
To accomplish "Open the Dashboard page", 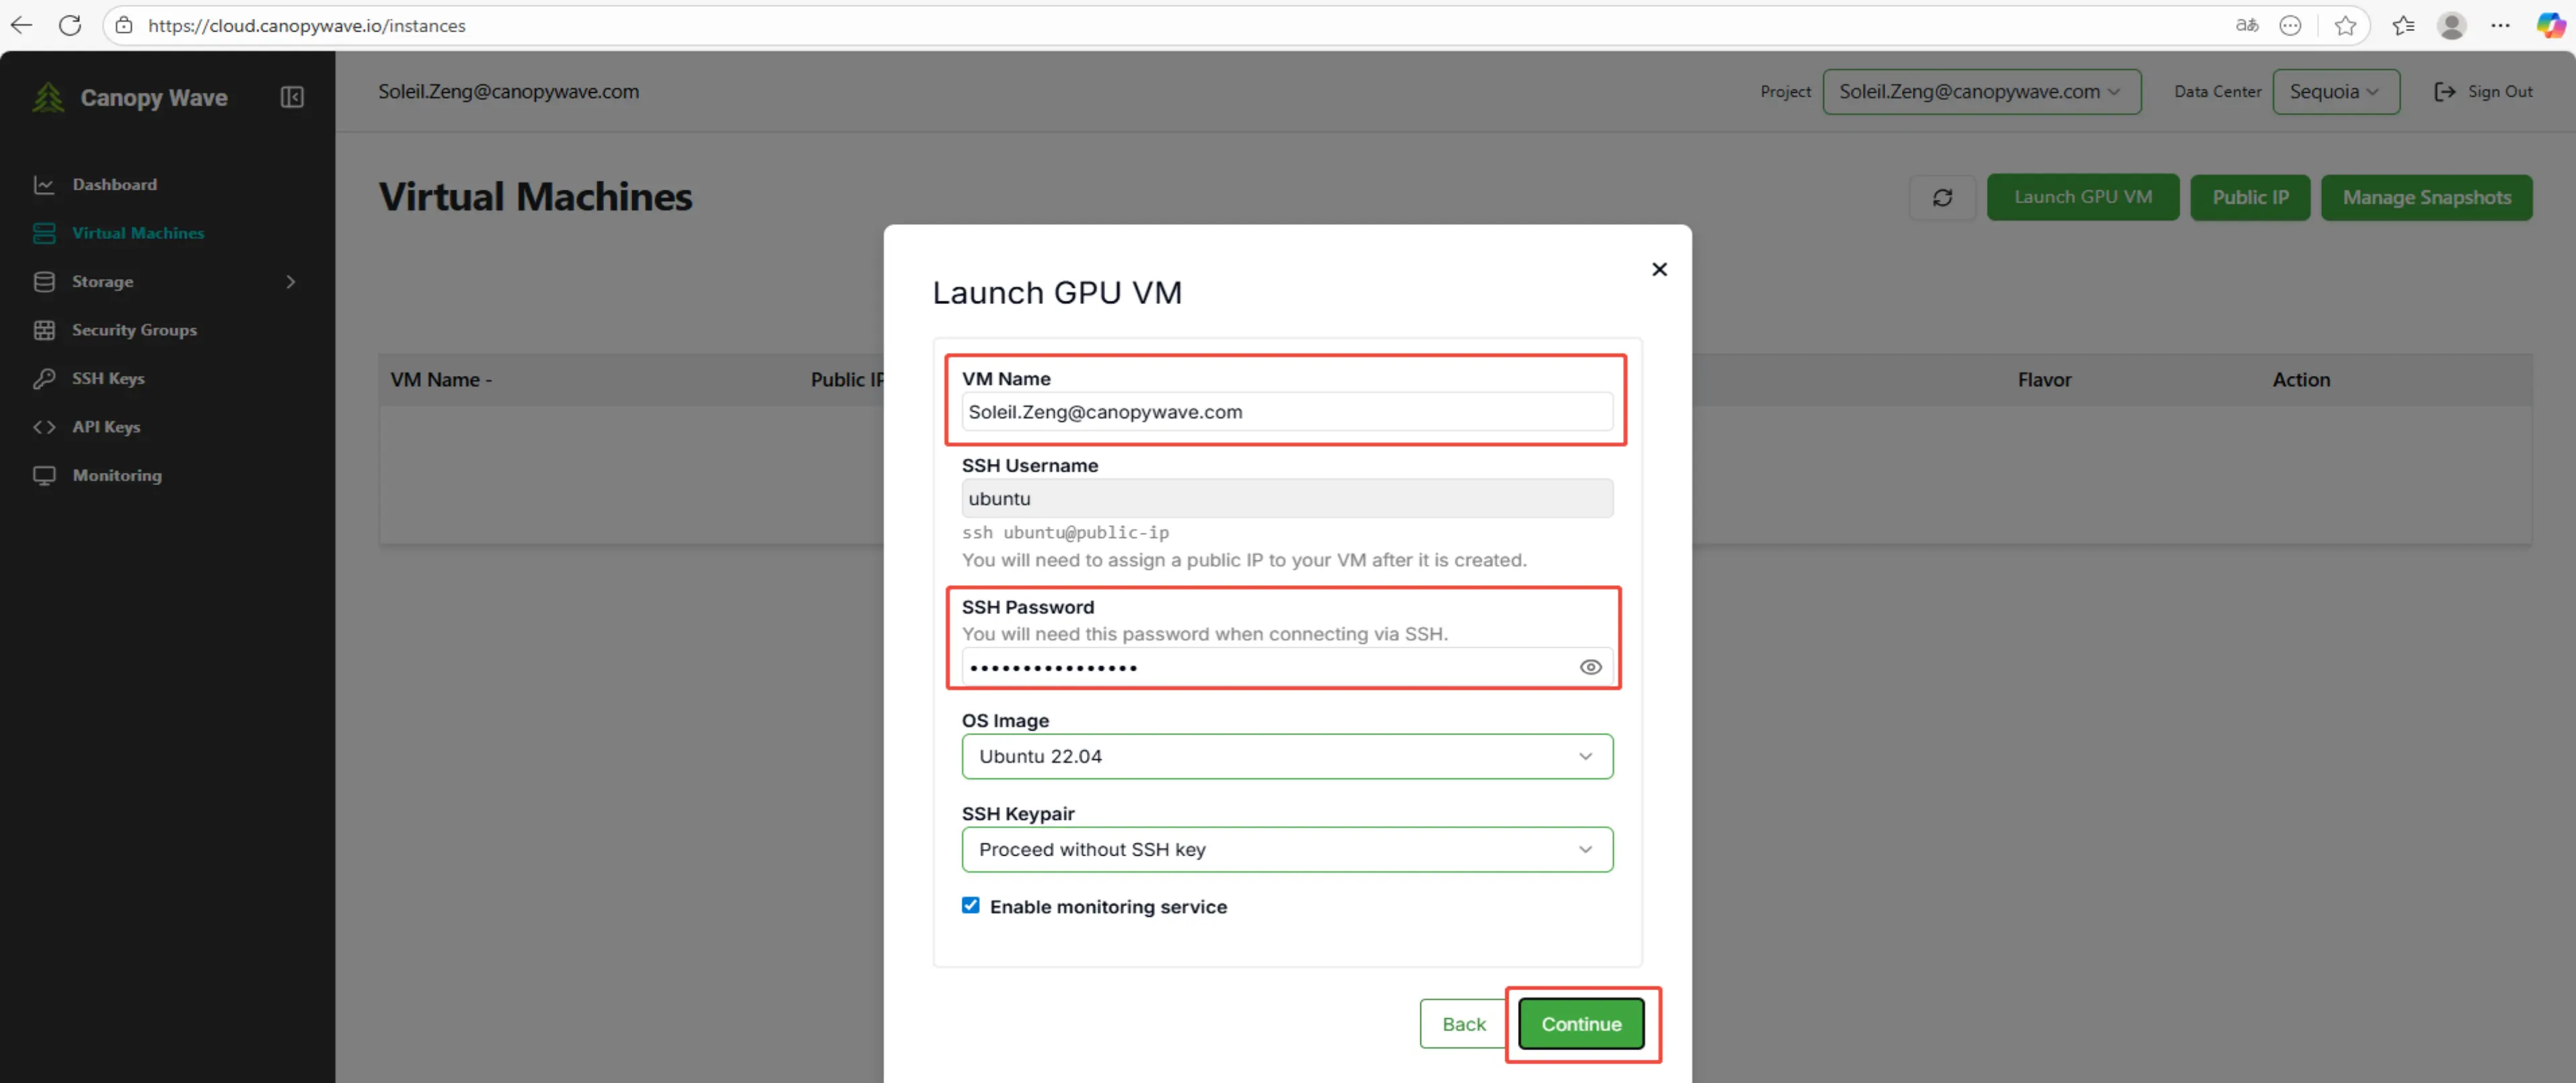I will coord(114,184).
